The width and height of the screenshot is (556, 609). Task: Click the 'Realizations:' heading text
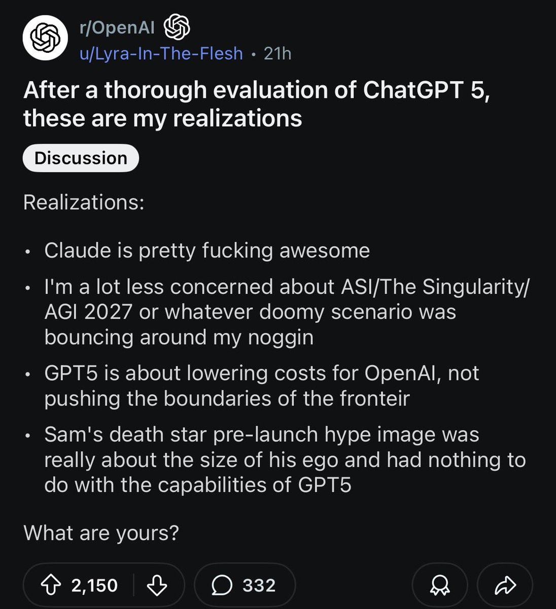84,202
